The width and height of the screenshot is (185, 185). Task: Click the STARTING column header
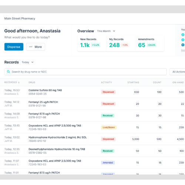(x=133, y=83)
